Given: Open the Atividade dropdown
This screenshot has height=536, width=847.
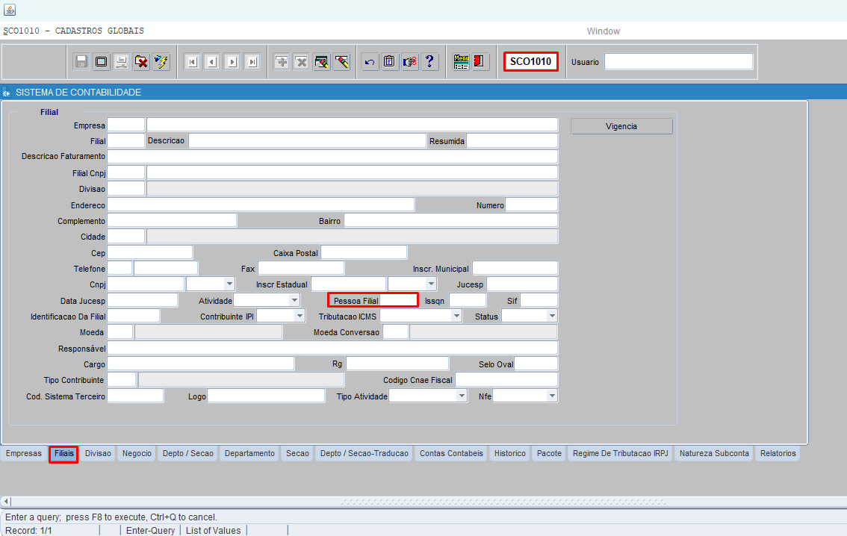Looking at the screenshot, I should [294, 300].
